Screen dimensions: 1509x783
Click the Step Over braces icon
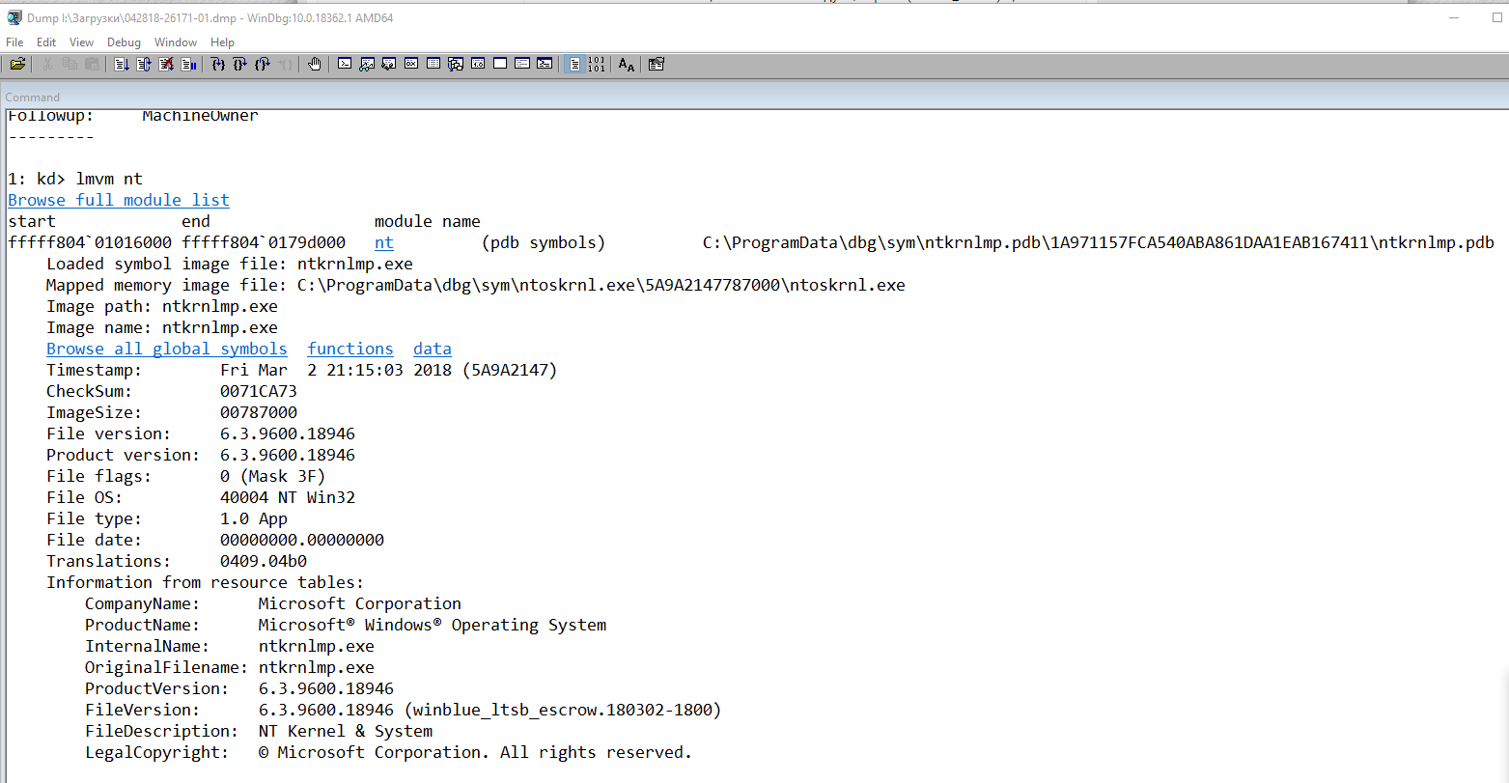pyautogui.click(x=239, y=65)
